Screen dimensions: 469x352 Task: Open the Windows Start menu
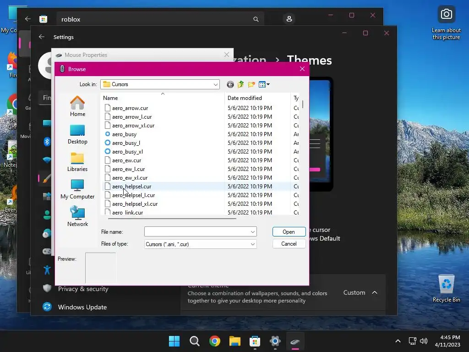pos(174,341)
